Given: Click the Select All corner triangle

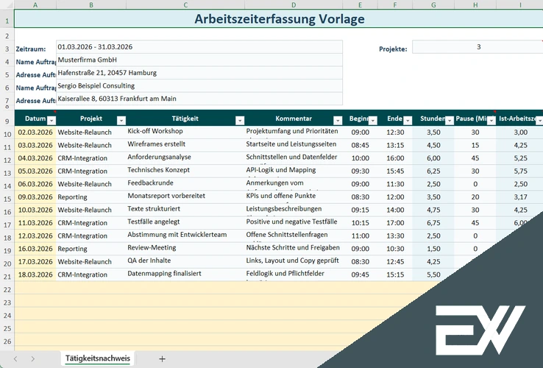Looking at the screenshot, I should pyautogui.click(x=7, y=5).
